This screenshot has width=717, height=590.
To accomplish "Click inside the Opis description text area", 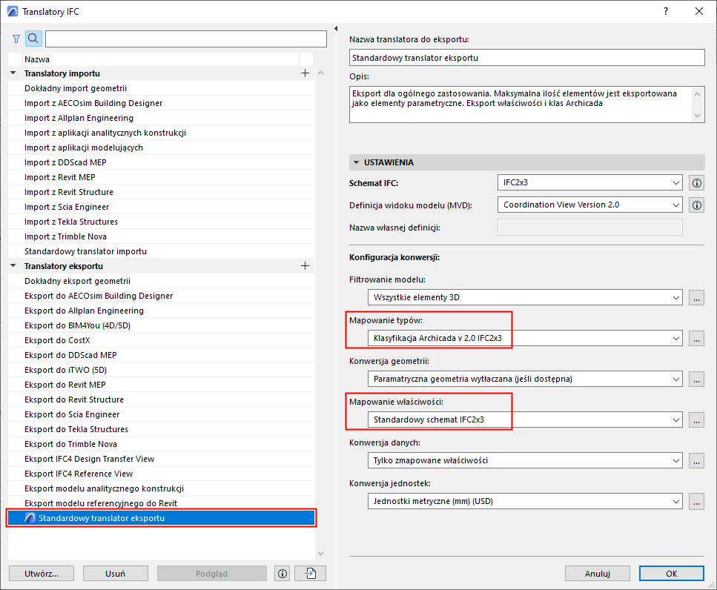I will (x=521, y=105).
